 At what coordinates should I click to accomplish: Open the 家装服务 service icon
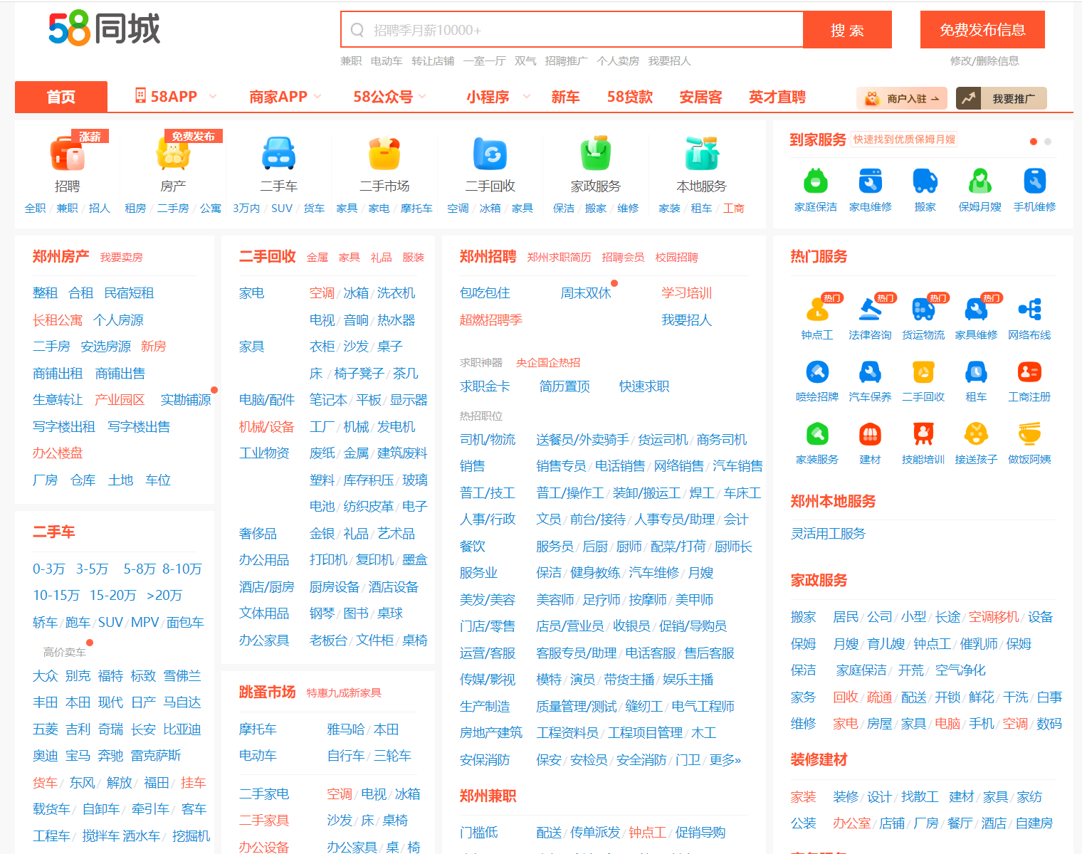coord(817,434)
